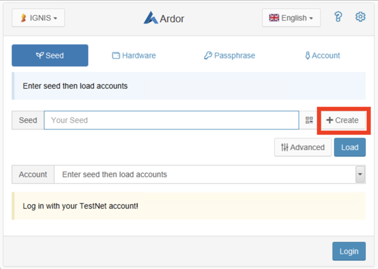
Task: Open the IGNIS chain selector dropdown
Action: [x=38, y=18]
